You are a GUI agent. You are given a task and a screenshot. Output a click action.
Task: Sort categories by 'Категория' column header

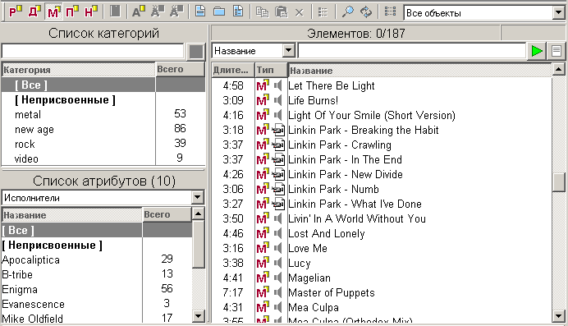pyautogui.click(x=79, y=70)
